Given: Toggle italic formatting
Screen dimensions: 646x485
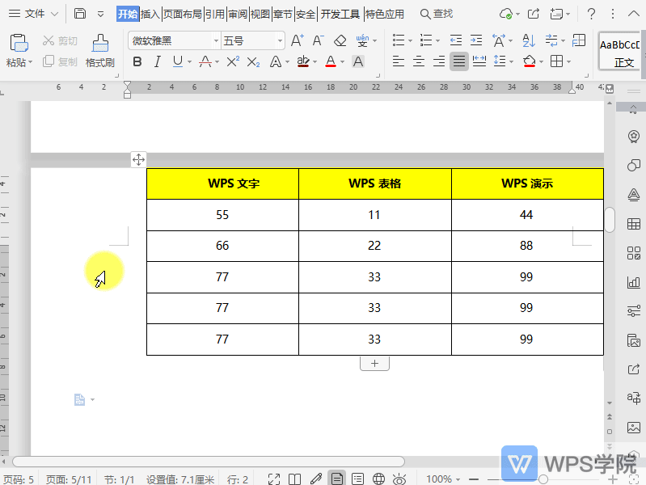Looking at the screenshot, I should coord(157,61).
